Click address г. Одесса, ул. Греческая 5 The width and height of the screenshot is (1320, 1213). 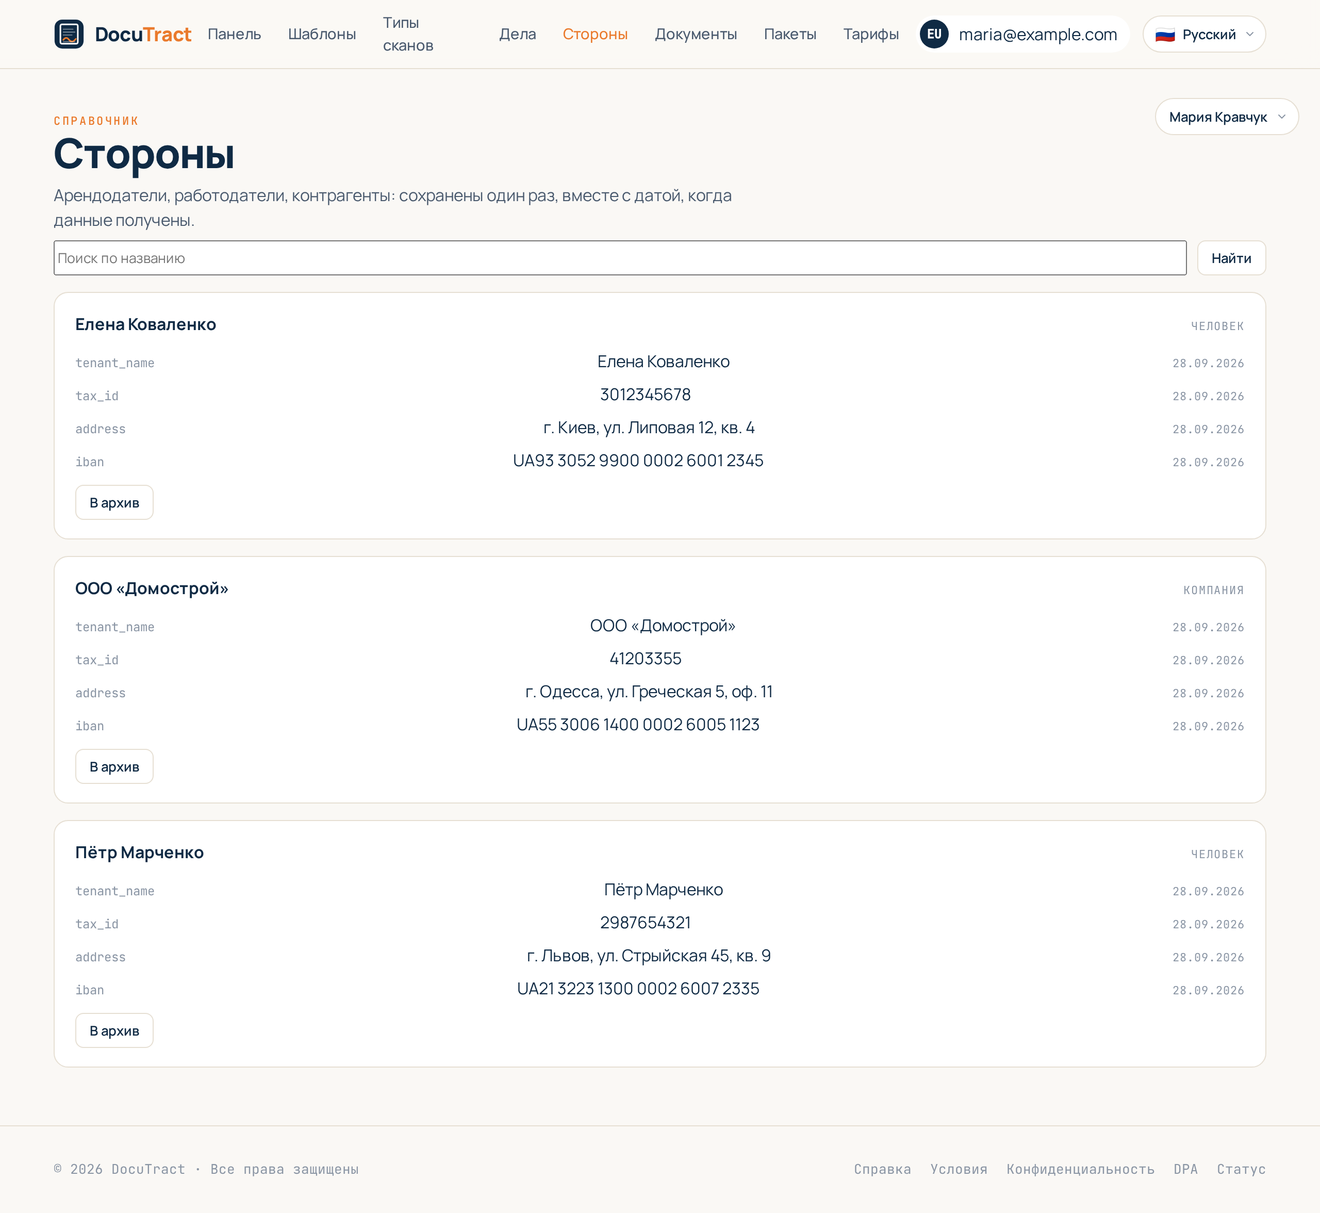point(649,691)
